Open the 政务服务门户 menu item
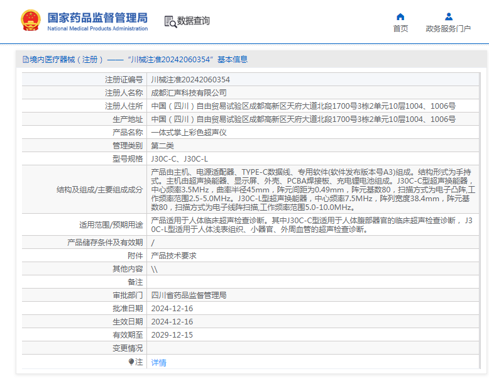Viewport: 489px width, 381px height. click(448, 28)
